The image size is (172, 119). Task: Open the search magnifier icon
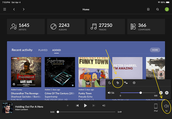click(x=158, y=9)
